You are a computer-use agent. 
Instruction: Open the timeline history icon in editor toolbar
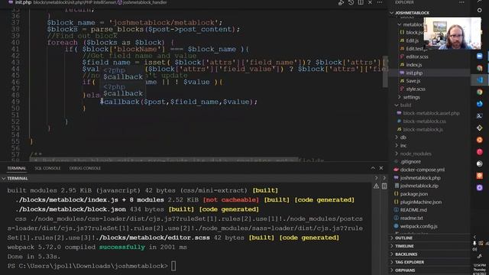[351, 2]
